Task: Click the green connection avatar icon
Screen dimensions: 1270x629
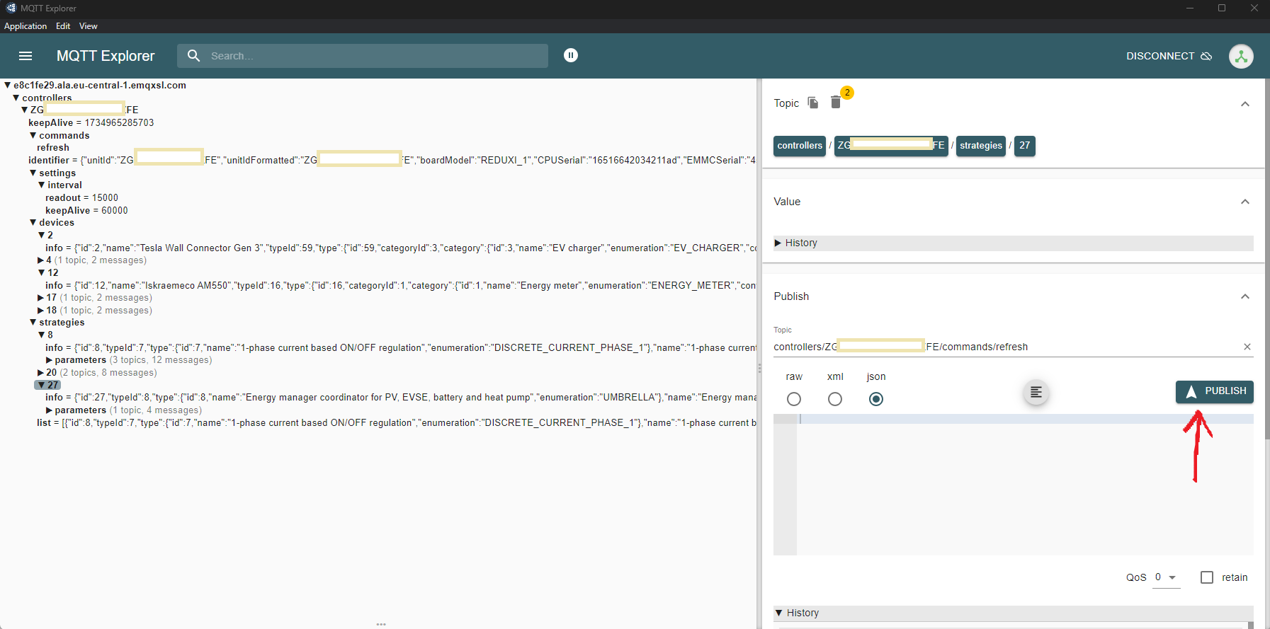Action: coord(1241,57)
